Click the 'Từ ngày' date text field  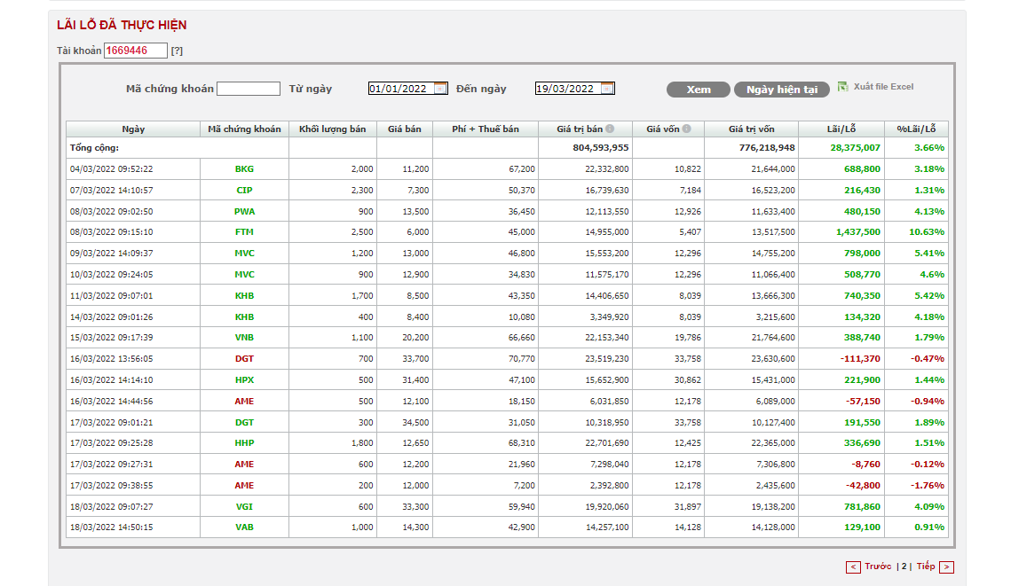(400, 89)
